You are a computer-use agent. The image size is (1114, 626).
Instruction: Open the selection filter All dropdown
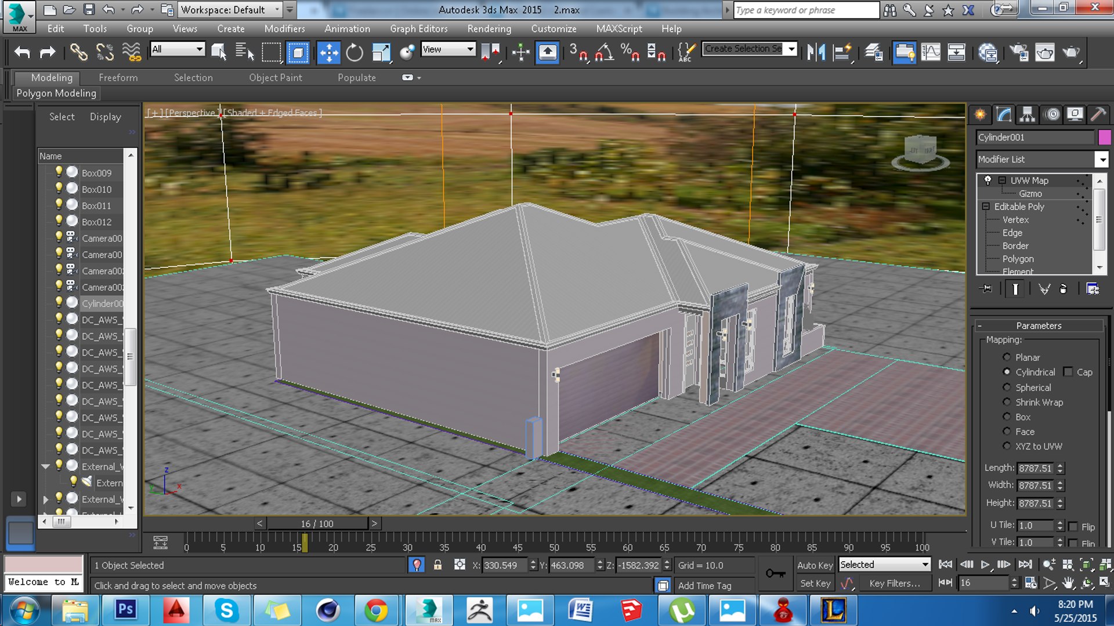tap(178, 49)
